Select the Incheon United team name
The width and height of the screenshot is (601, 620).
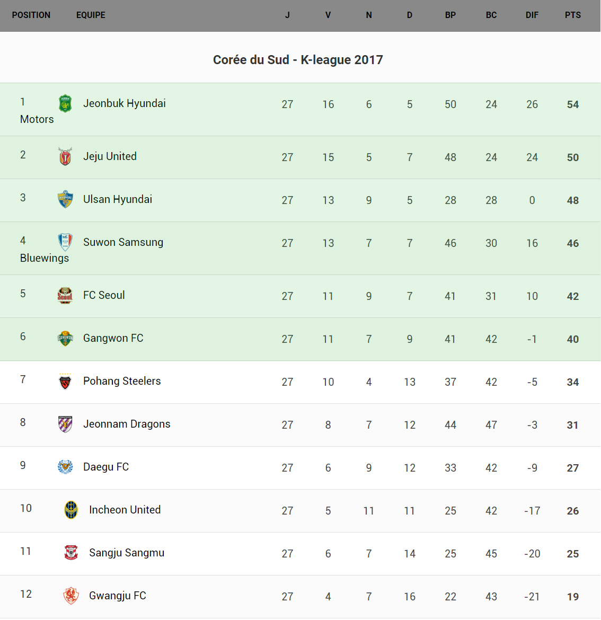click(x=125, y=510)
